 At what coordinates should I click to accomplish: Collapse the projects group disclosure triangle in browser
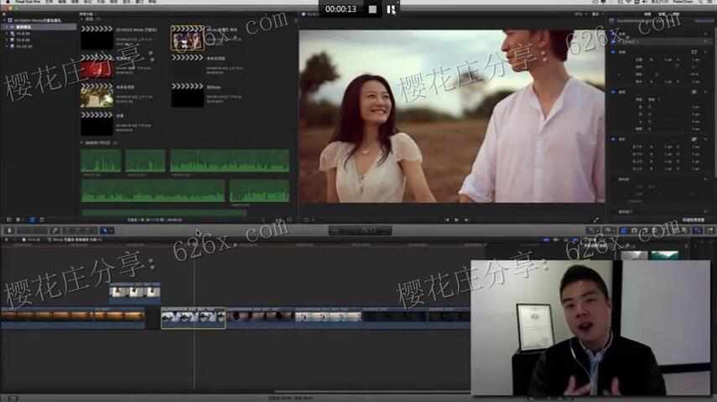click(82, 19)
